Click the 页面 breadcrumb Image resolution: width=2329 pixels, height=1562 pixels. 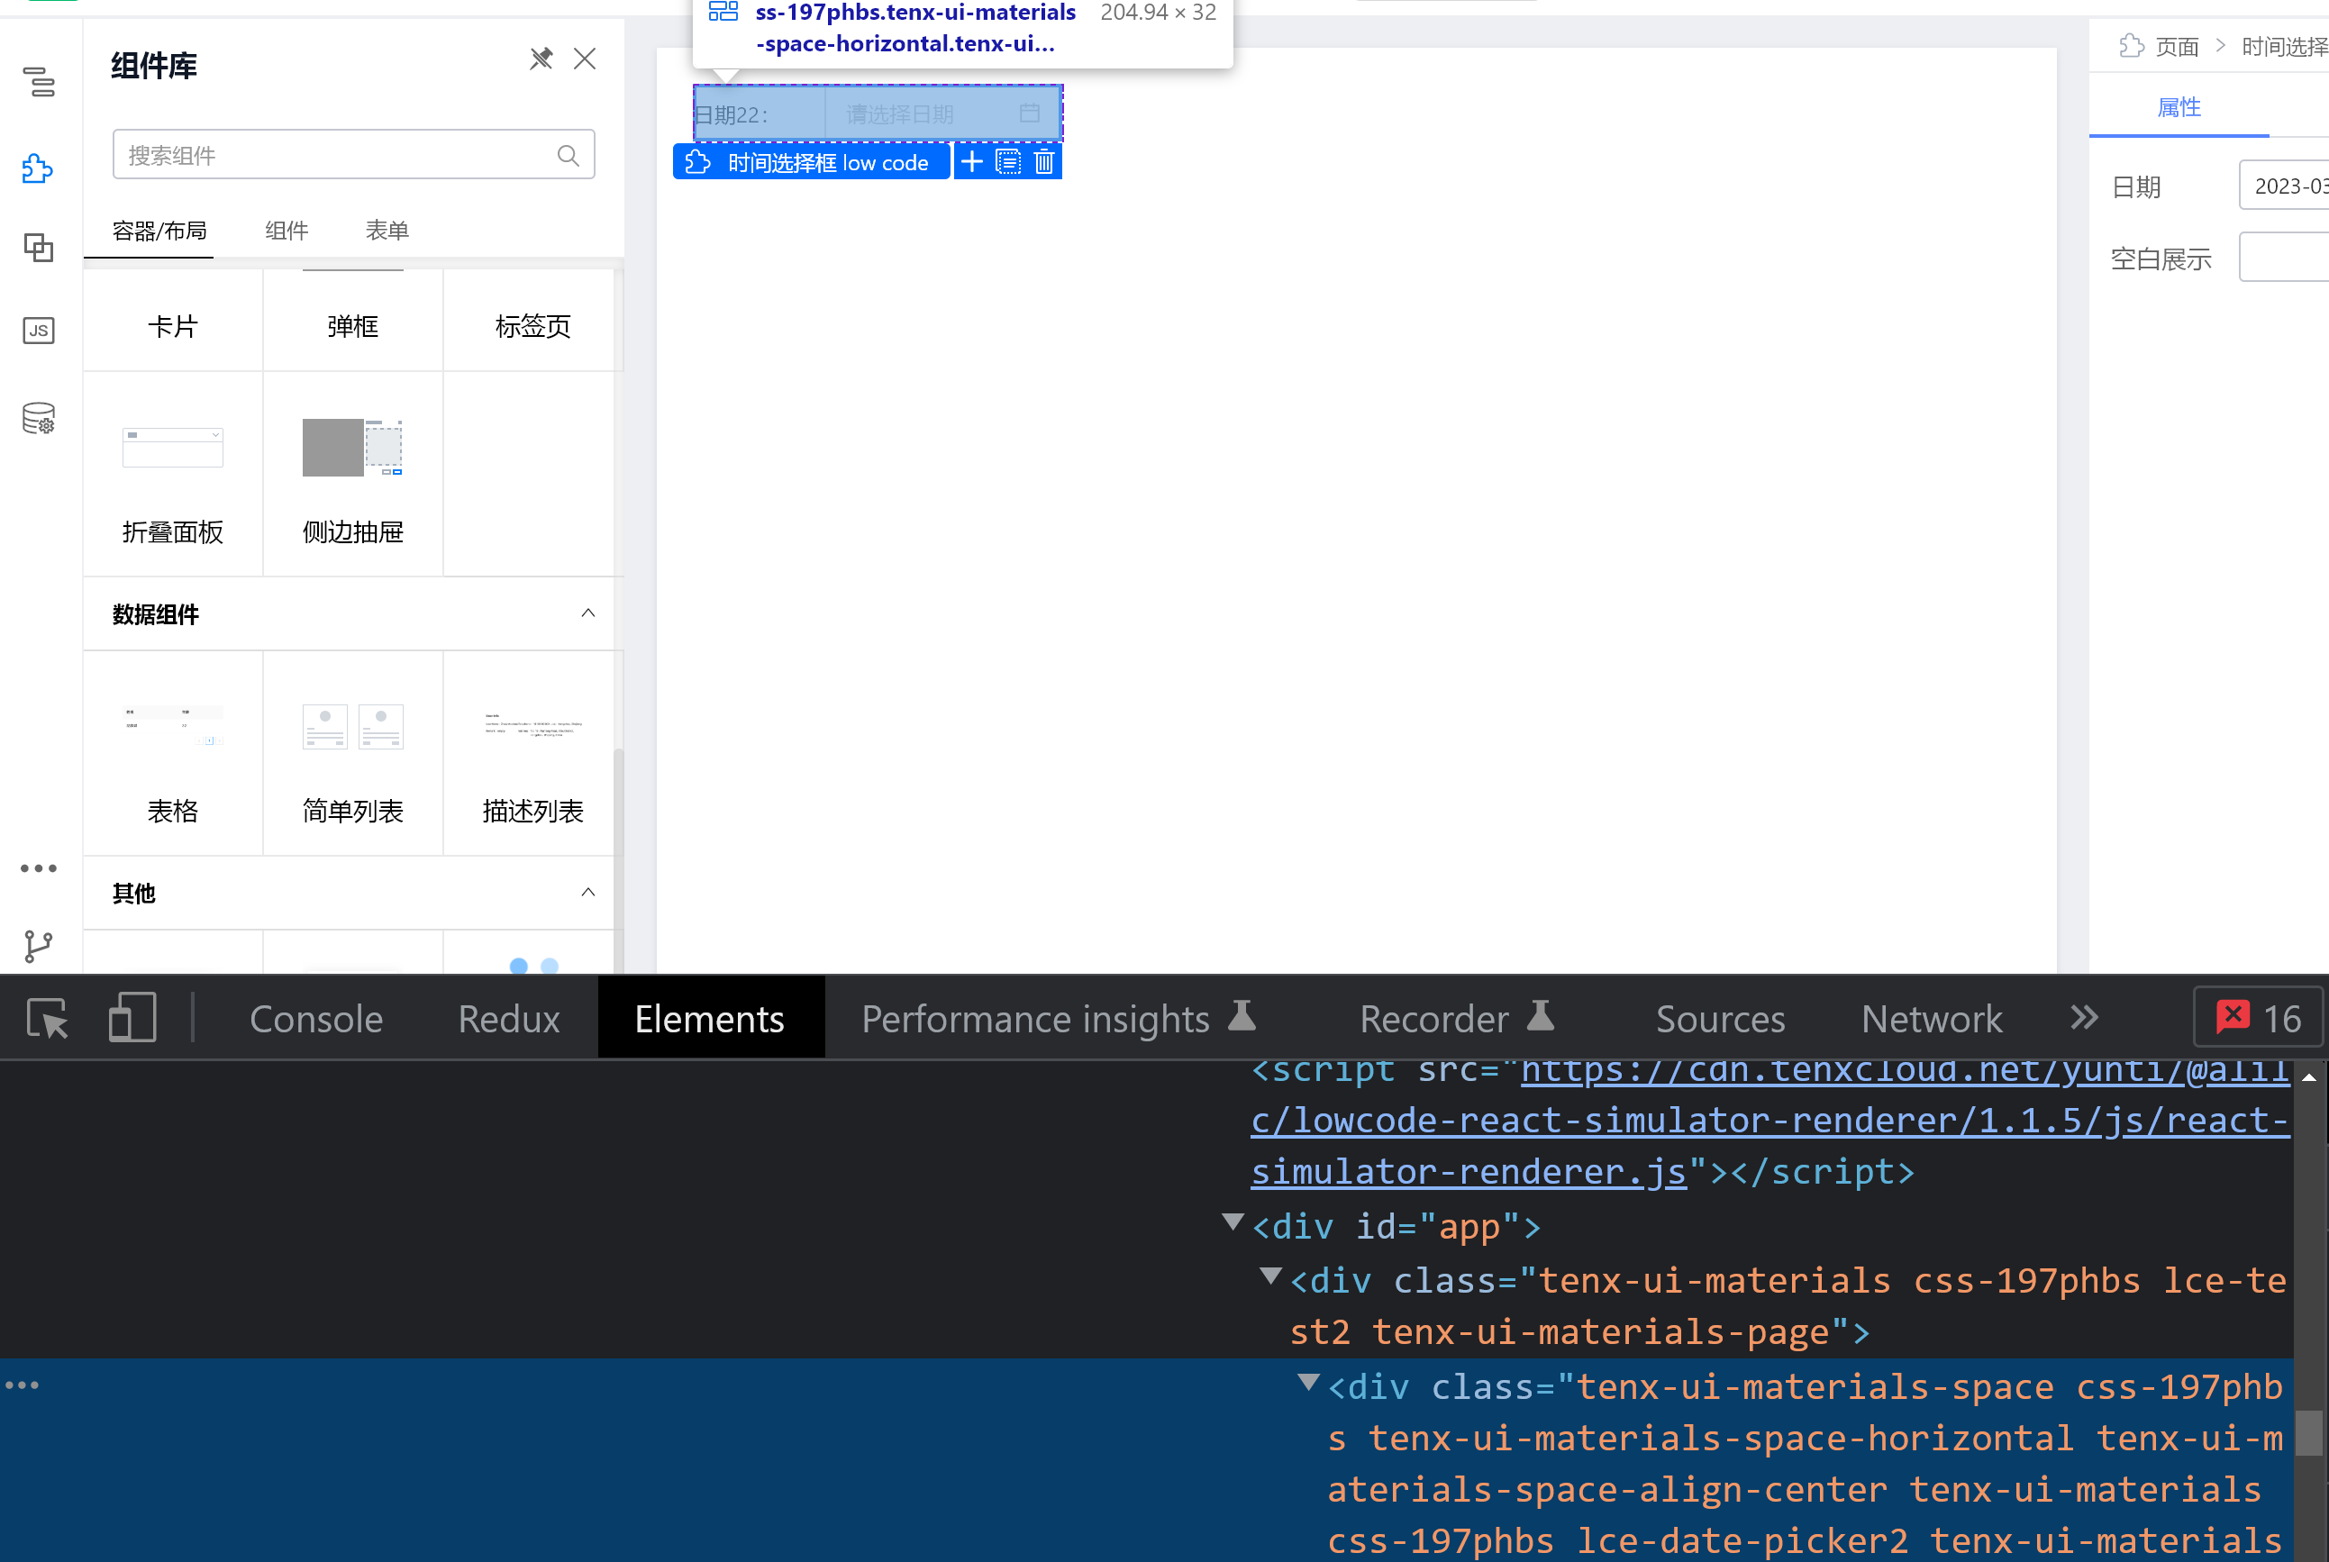[x=2177, y=47]
